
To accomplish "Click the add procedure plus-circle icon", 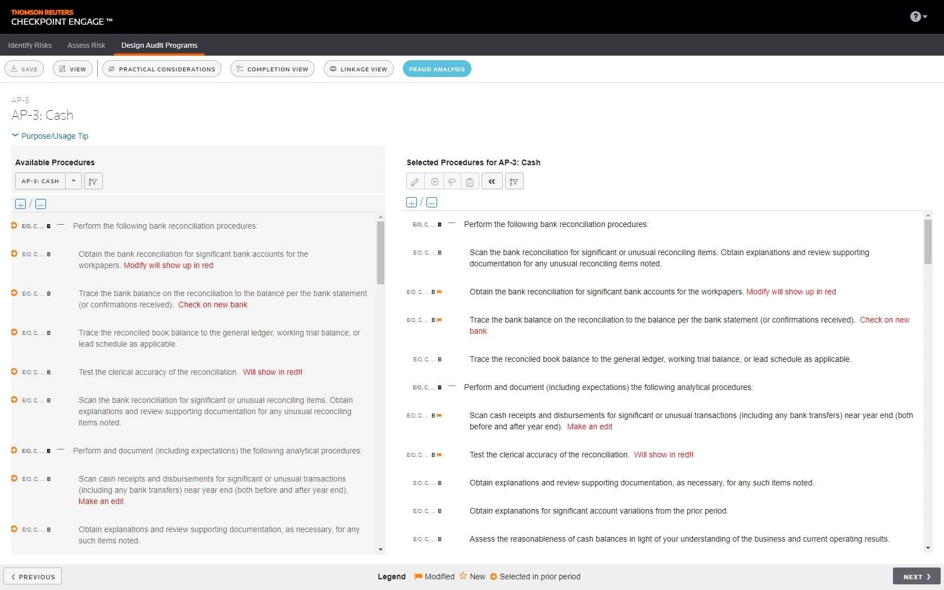I will [434, 181].
